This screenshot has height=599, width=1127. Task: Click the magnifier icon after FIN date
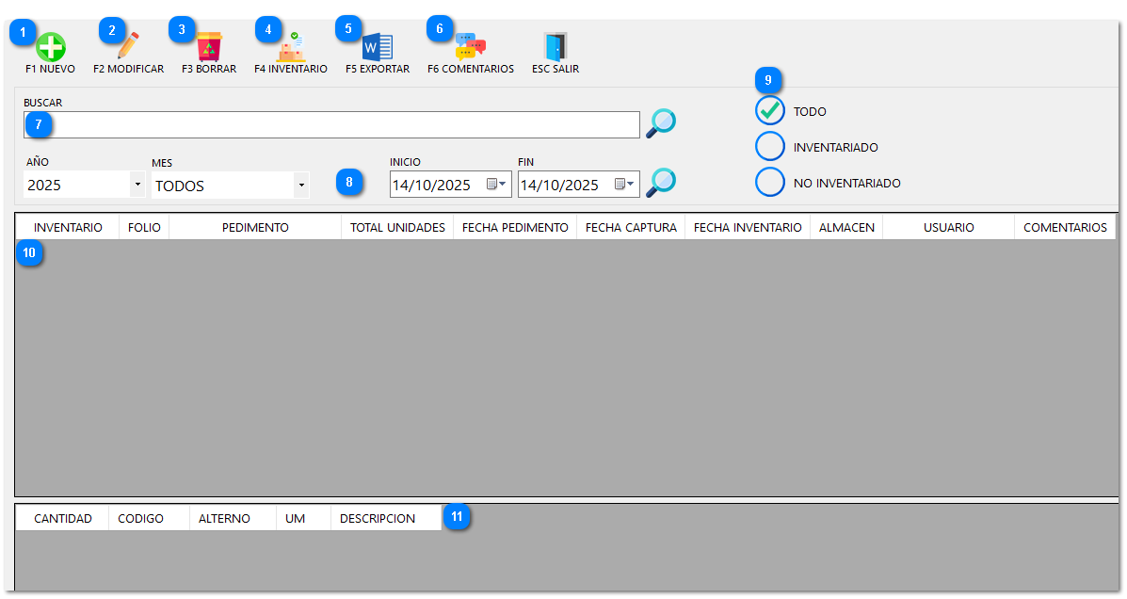point(660,182)
